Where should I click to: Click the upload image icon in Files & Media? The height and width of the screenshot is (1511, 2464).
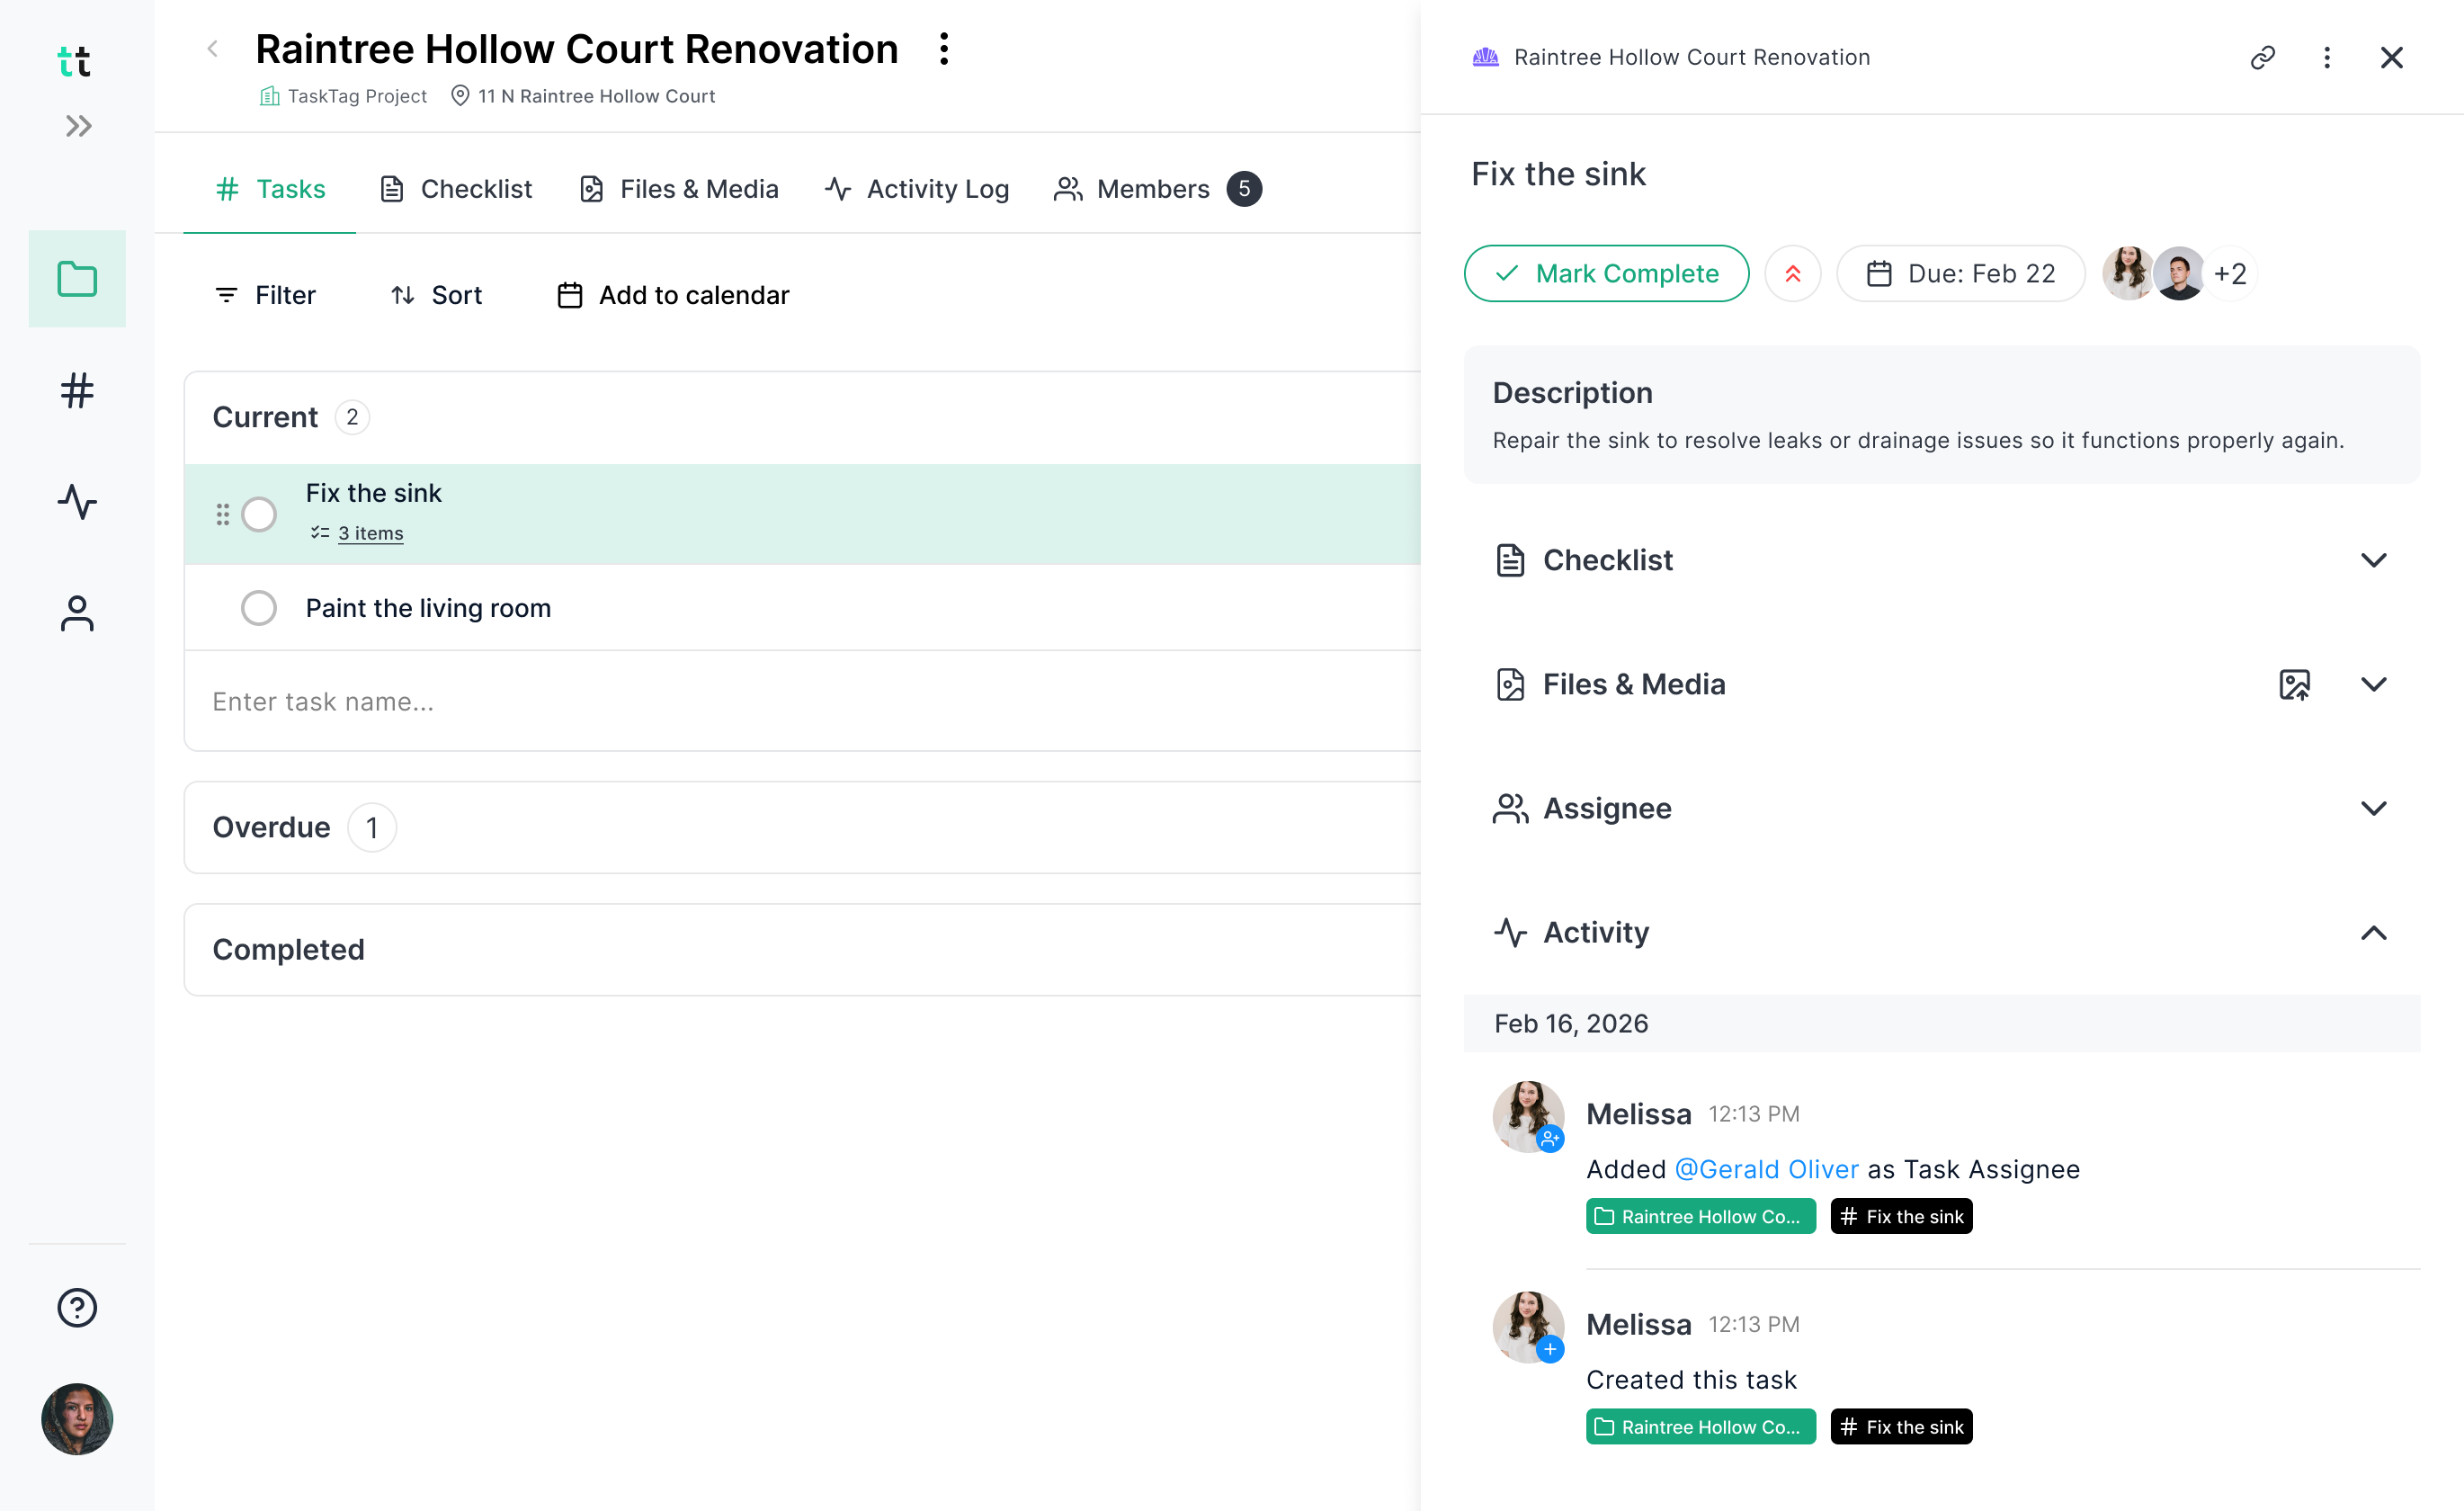click(x=2294, y=685)
